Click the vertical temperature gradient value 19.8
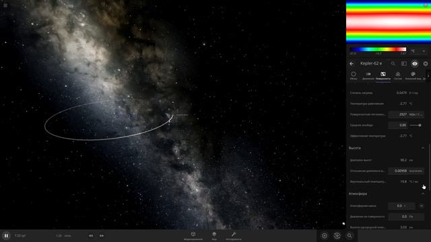Screen dimensions: 431x242 403,182
